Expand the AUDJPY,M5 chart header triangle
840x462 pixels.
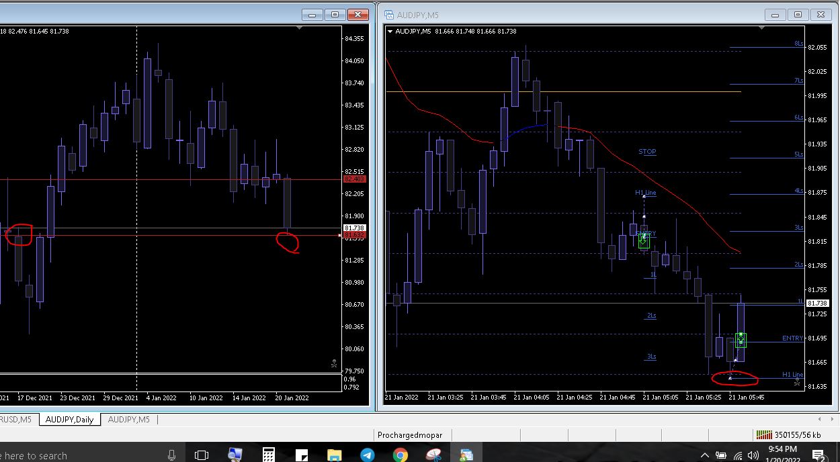click(x=390, y=31)
